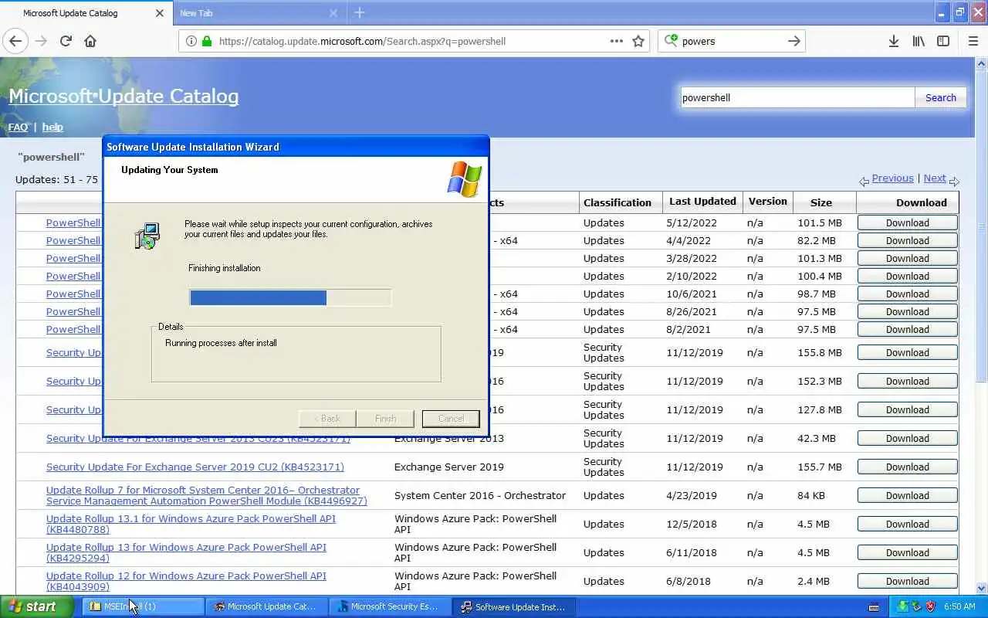Switch to 'Microsoft Update Cat...' taskbar item
Viewport: 988px width, 618px height.
point(268,606)
